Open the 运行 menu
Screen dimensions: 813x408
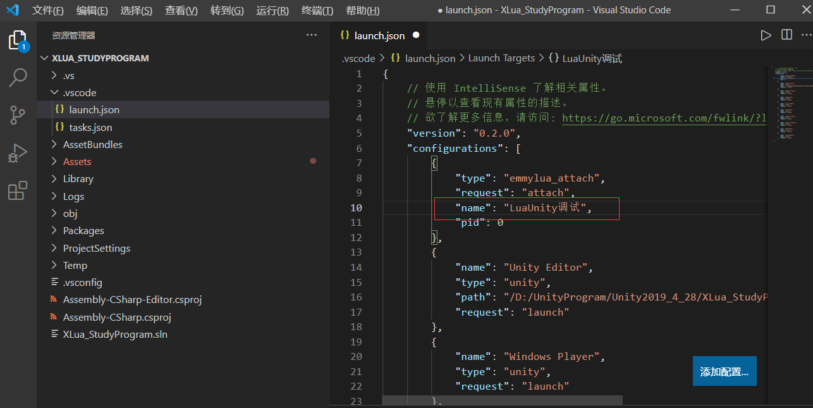pos(272,10)
